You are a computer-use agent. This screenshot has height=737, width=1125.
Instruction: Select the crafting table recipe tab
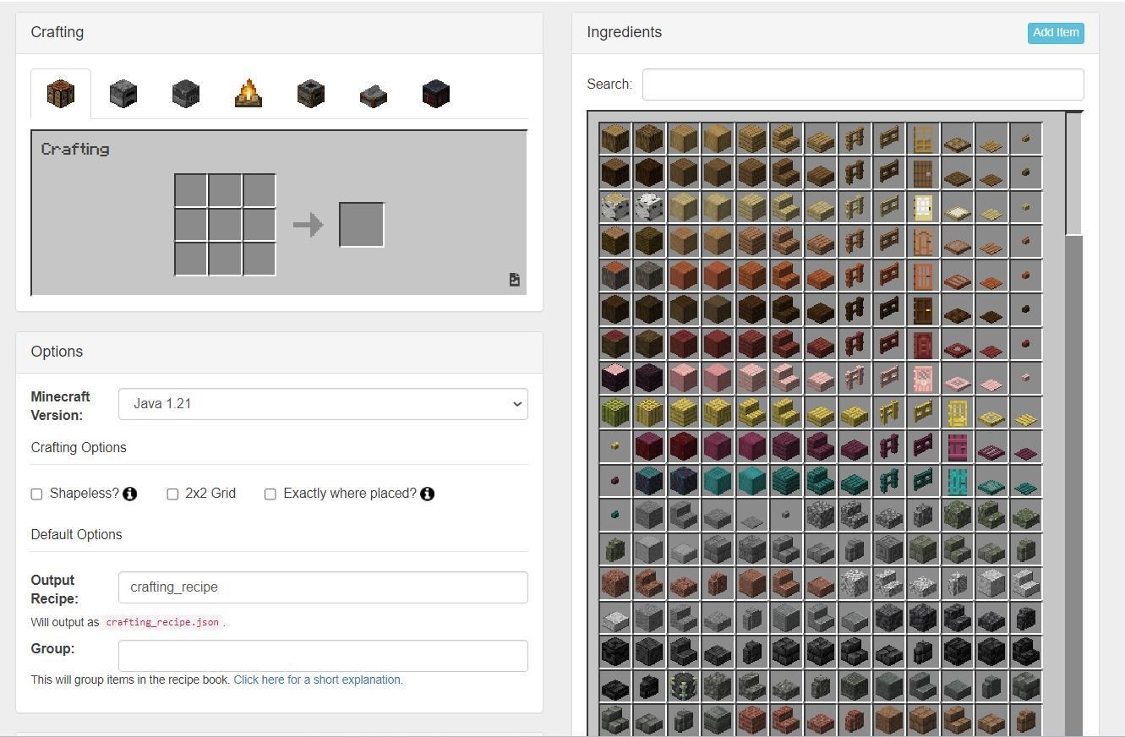pos(61,94)
